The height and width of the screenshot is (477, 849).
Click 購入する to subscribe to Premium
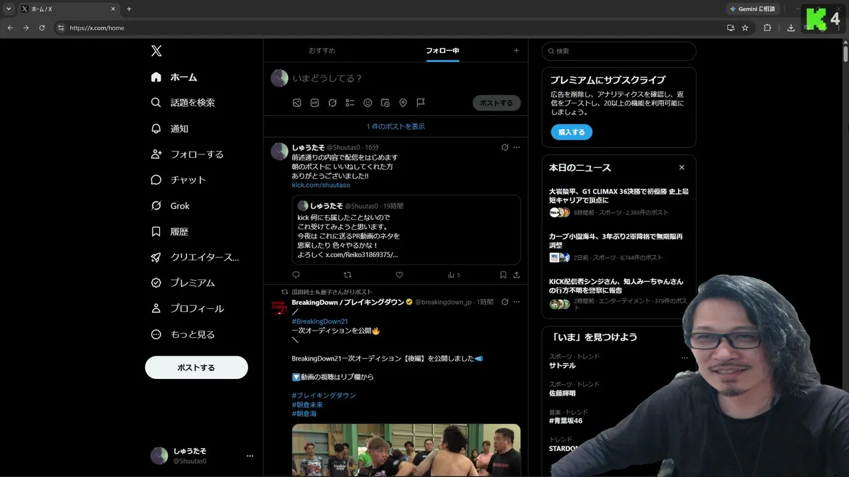coord(571,132)
